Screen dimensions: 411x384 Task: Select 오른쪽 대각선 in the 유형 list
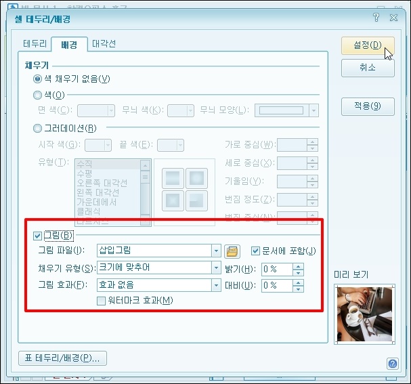pos(108,183)
